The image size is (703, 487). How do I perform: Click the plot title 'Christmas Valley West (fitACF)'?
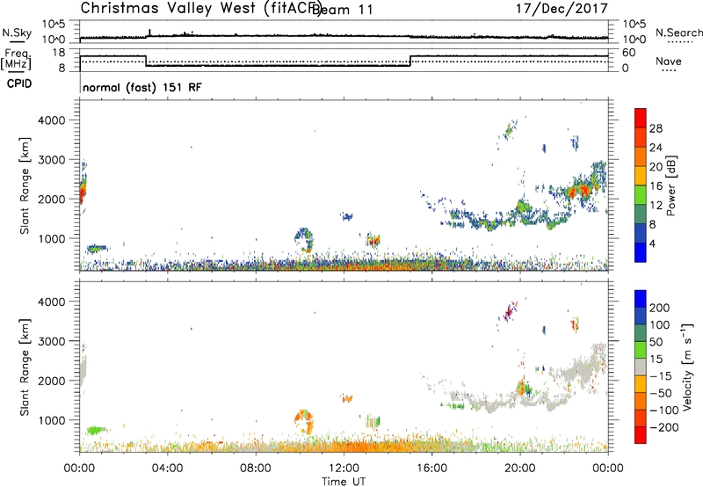click(x=200, y=9)
